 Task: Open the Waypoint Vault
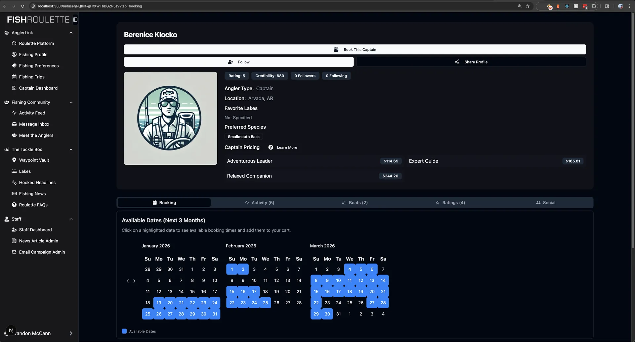click(34, 160)
